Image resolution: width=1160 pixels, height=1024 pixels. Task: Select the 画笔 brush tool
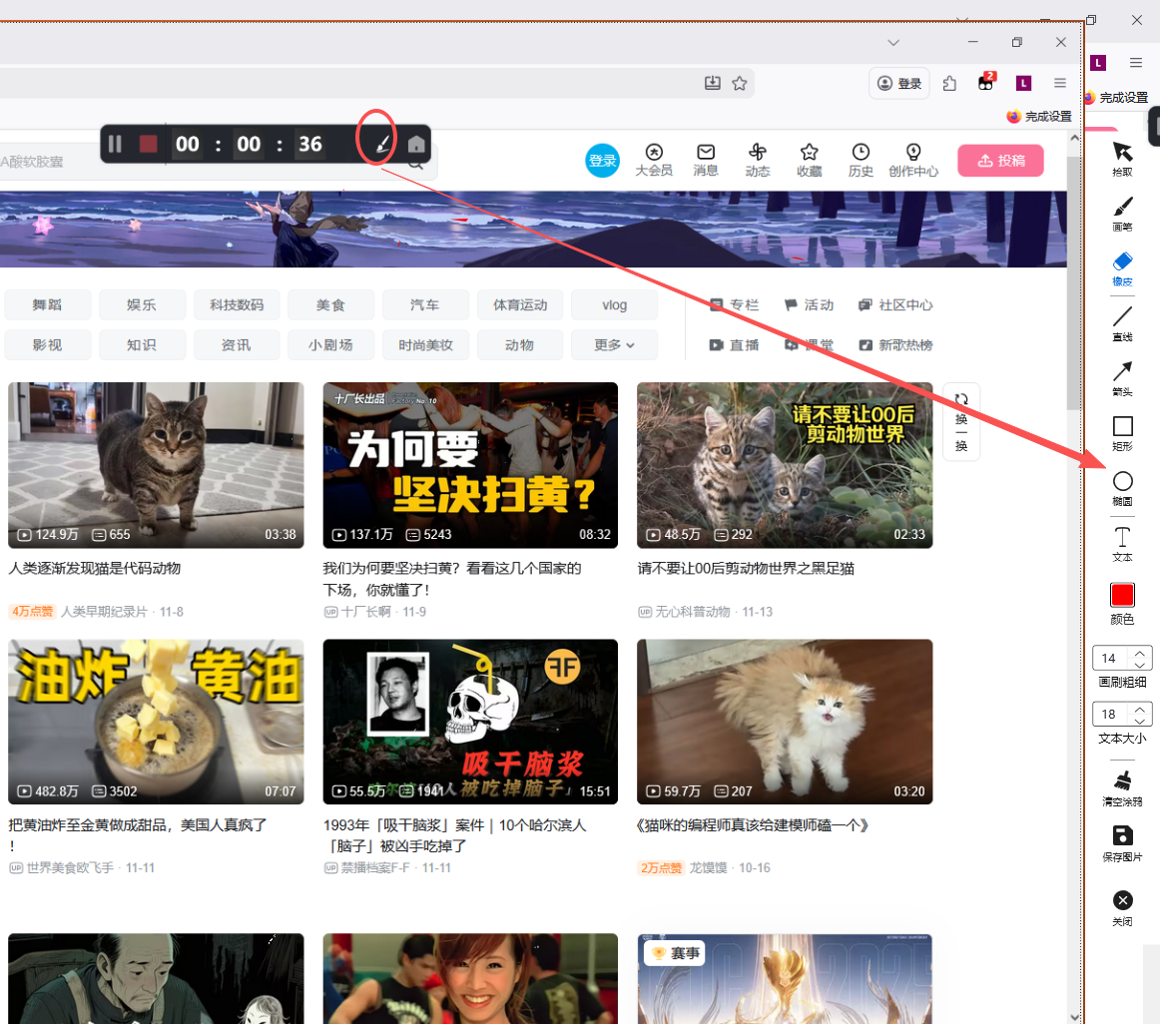tap(1122, 210)
